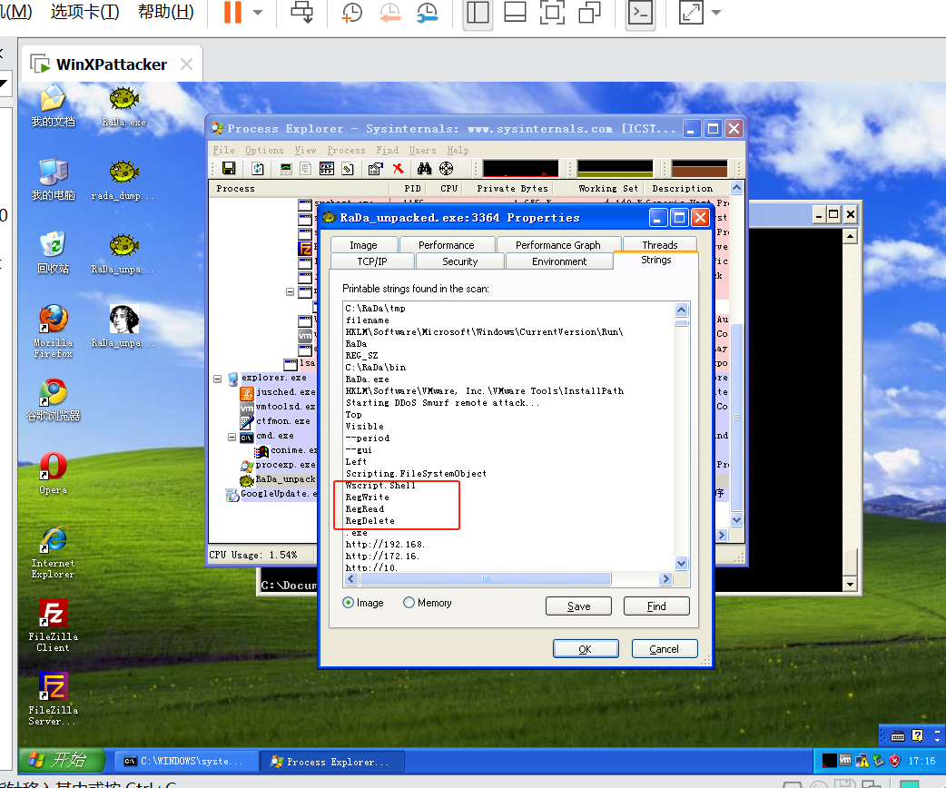946x788 pixels.
Task: Click the red X Kill Process icon
Action: (398, 169)
